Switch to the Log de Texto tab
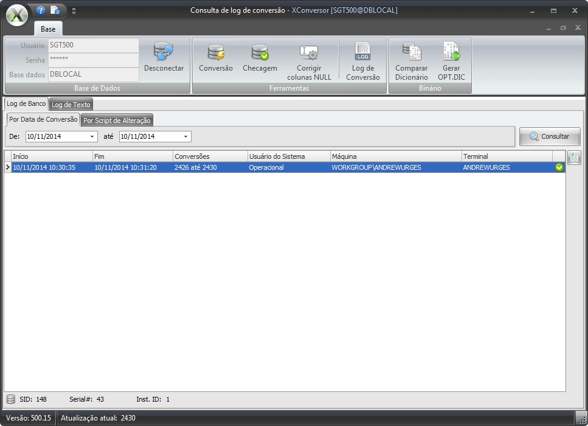588x426 pixels. click(71, 105)
